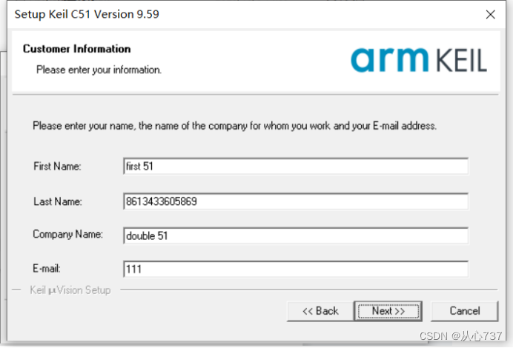Click the Keil µVision Setup caption
Image resolution: width=513 pixels, height=348 pixels.
(70, 290)
